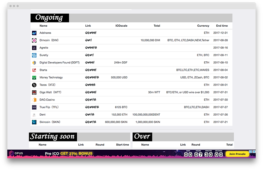263x171 pixels.
Task: Click the Currency column header
Action: click(x=203, y=26)
